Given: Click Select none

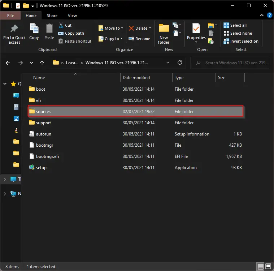Looking at the screenshot, I should coord(238,33).
